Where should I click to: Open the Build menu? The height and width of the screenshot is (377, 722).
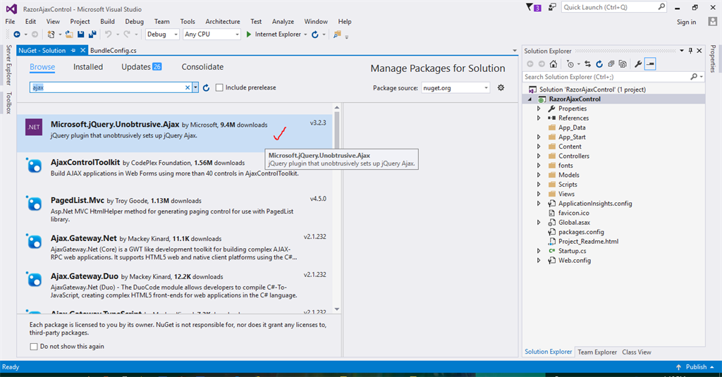point(107,22)
